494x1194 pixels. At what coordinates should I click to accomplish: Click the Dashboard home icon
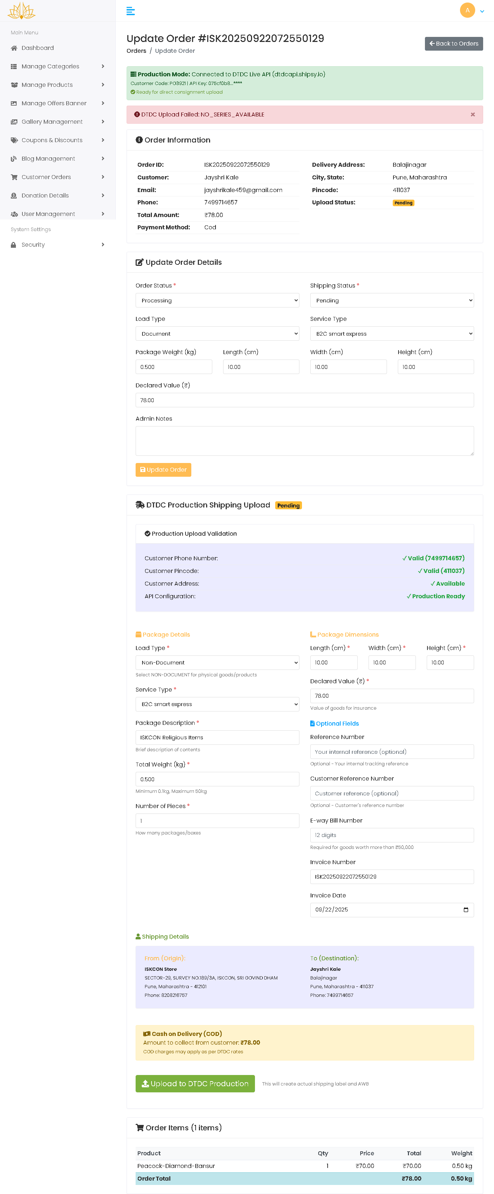(14, 48)
